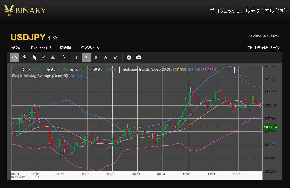Screen dimensions: 290x188
Task: Open the 時間軸 menu
Action: 65,48
